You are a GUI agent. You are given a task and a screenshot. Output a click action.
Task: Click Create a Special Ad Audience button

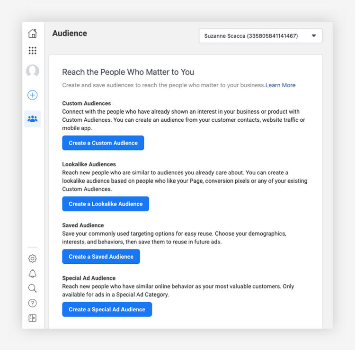pyautogui.click(x=107, y=309)
